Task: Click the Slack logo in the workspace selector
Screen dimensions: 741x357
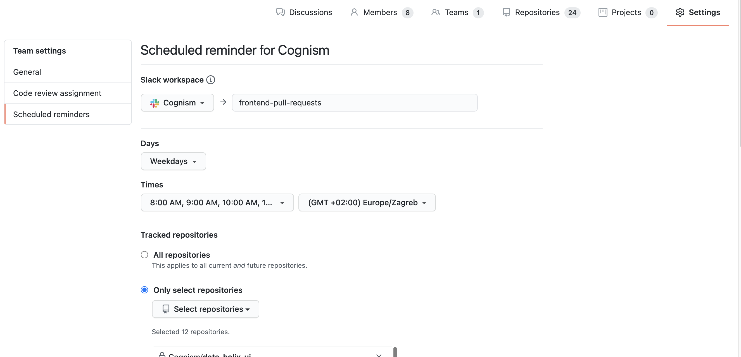Action: pos(155,103)
